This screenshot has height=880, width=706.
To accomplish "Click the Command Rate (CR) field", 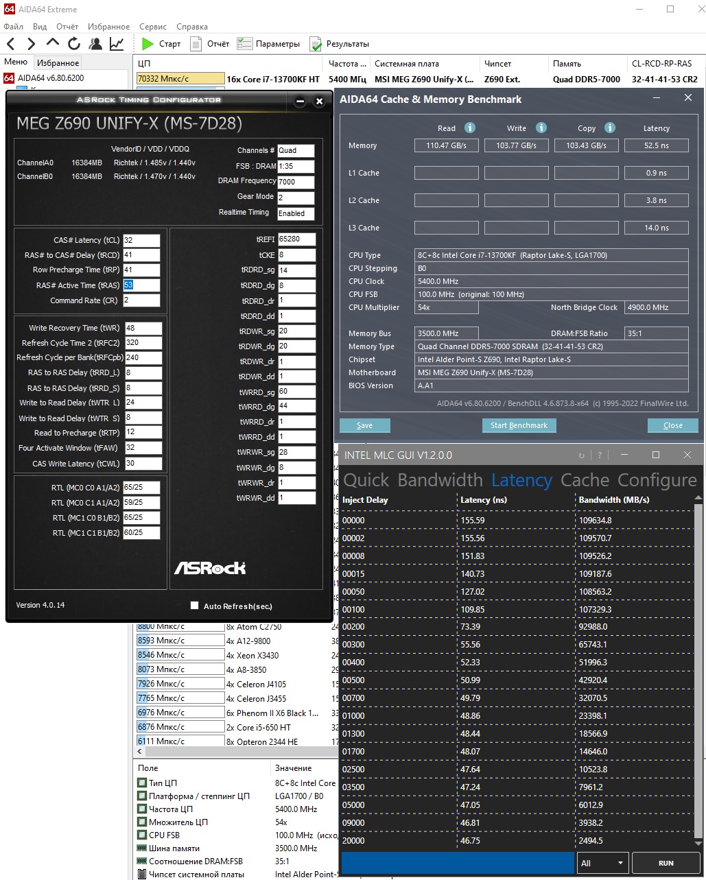I will coord(141,300).
